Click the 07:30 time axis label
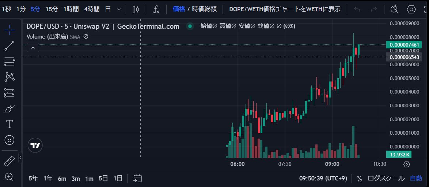This screenshot has width=429, height=187. click(x=285, y=164)
